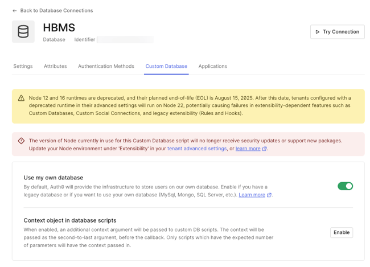370x267 pixels.
Task: Click the HBMS database cylinder icon
Action: (x=23, y=31)
